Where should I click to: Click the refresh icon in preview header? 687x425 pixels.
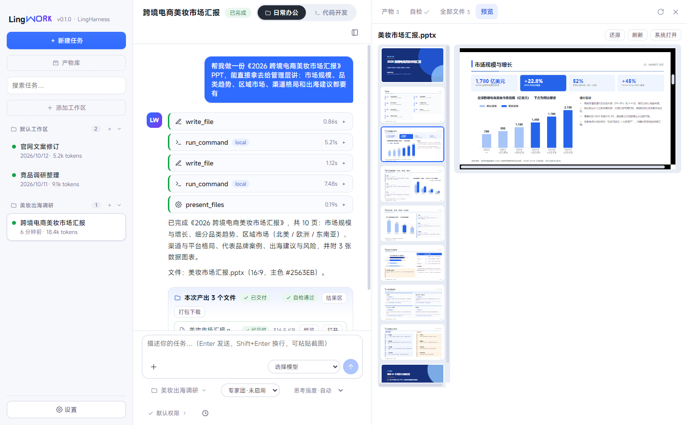click(x=660, y=12)
